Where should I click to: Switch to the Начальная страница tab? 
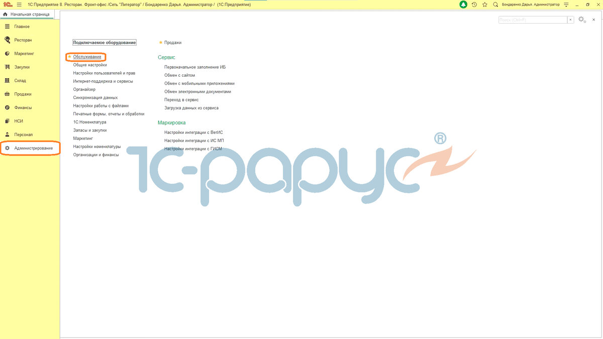(26, 15)
